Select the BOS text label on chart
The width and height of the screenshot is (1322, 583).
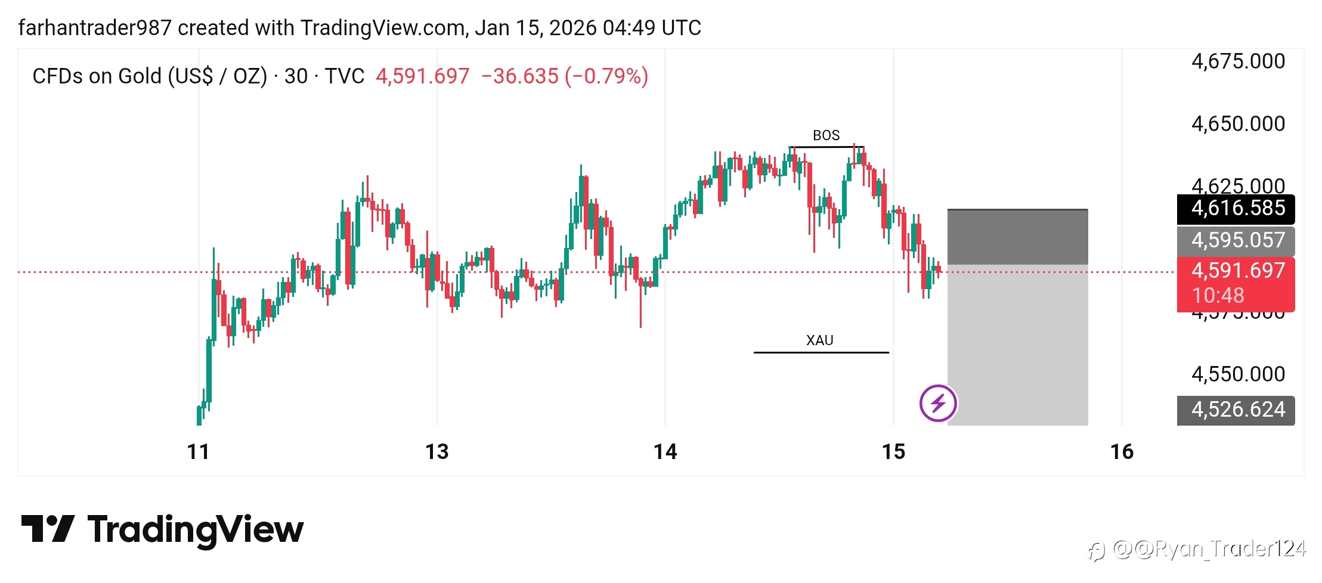tap(826, 136)
